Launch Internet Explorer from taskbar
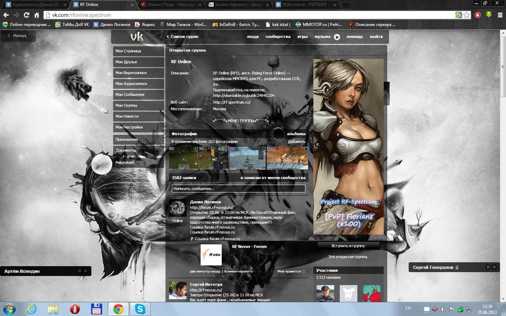Screen dimensions: 506x316 (x=32, y=309)
